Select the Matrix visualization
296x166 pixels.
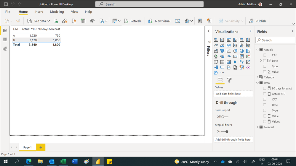click(x=229, y=62)
